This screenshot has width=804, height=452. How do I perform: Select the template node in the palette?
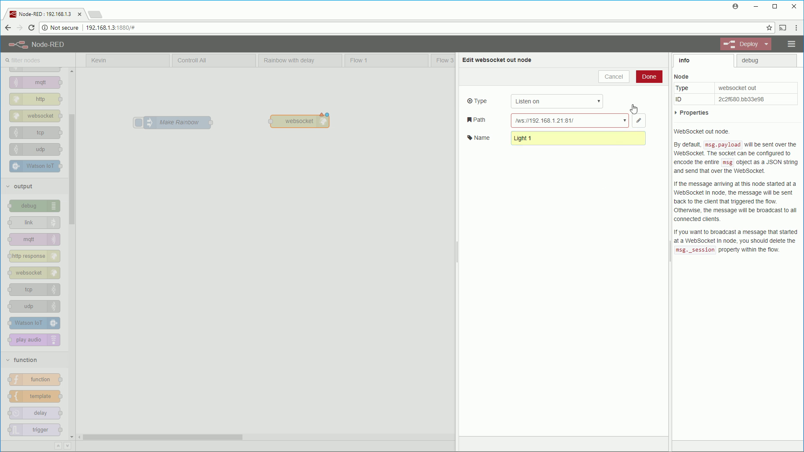tap(35, 396)
